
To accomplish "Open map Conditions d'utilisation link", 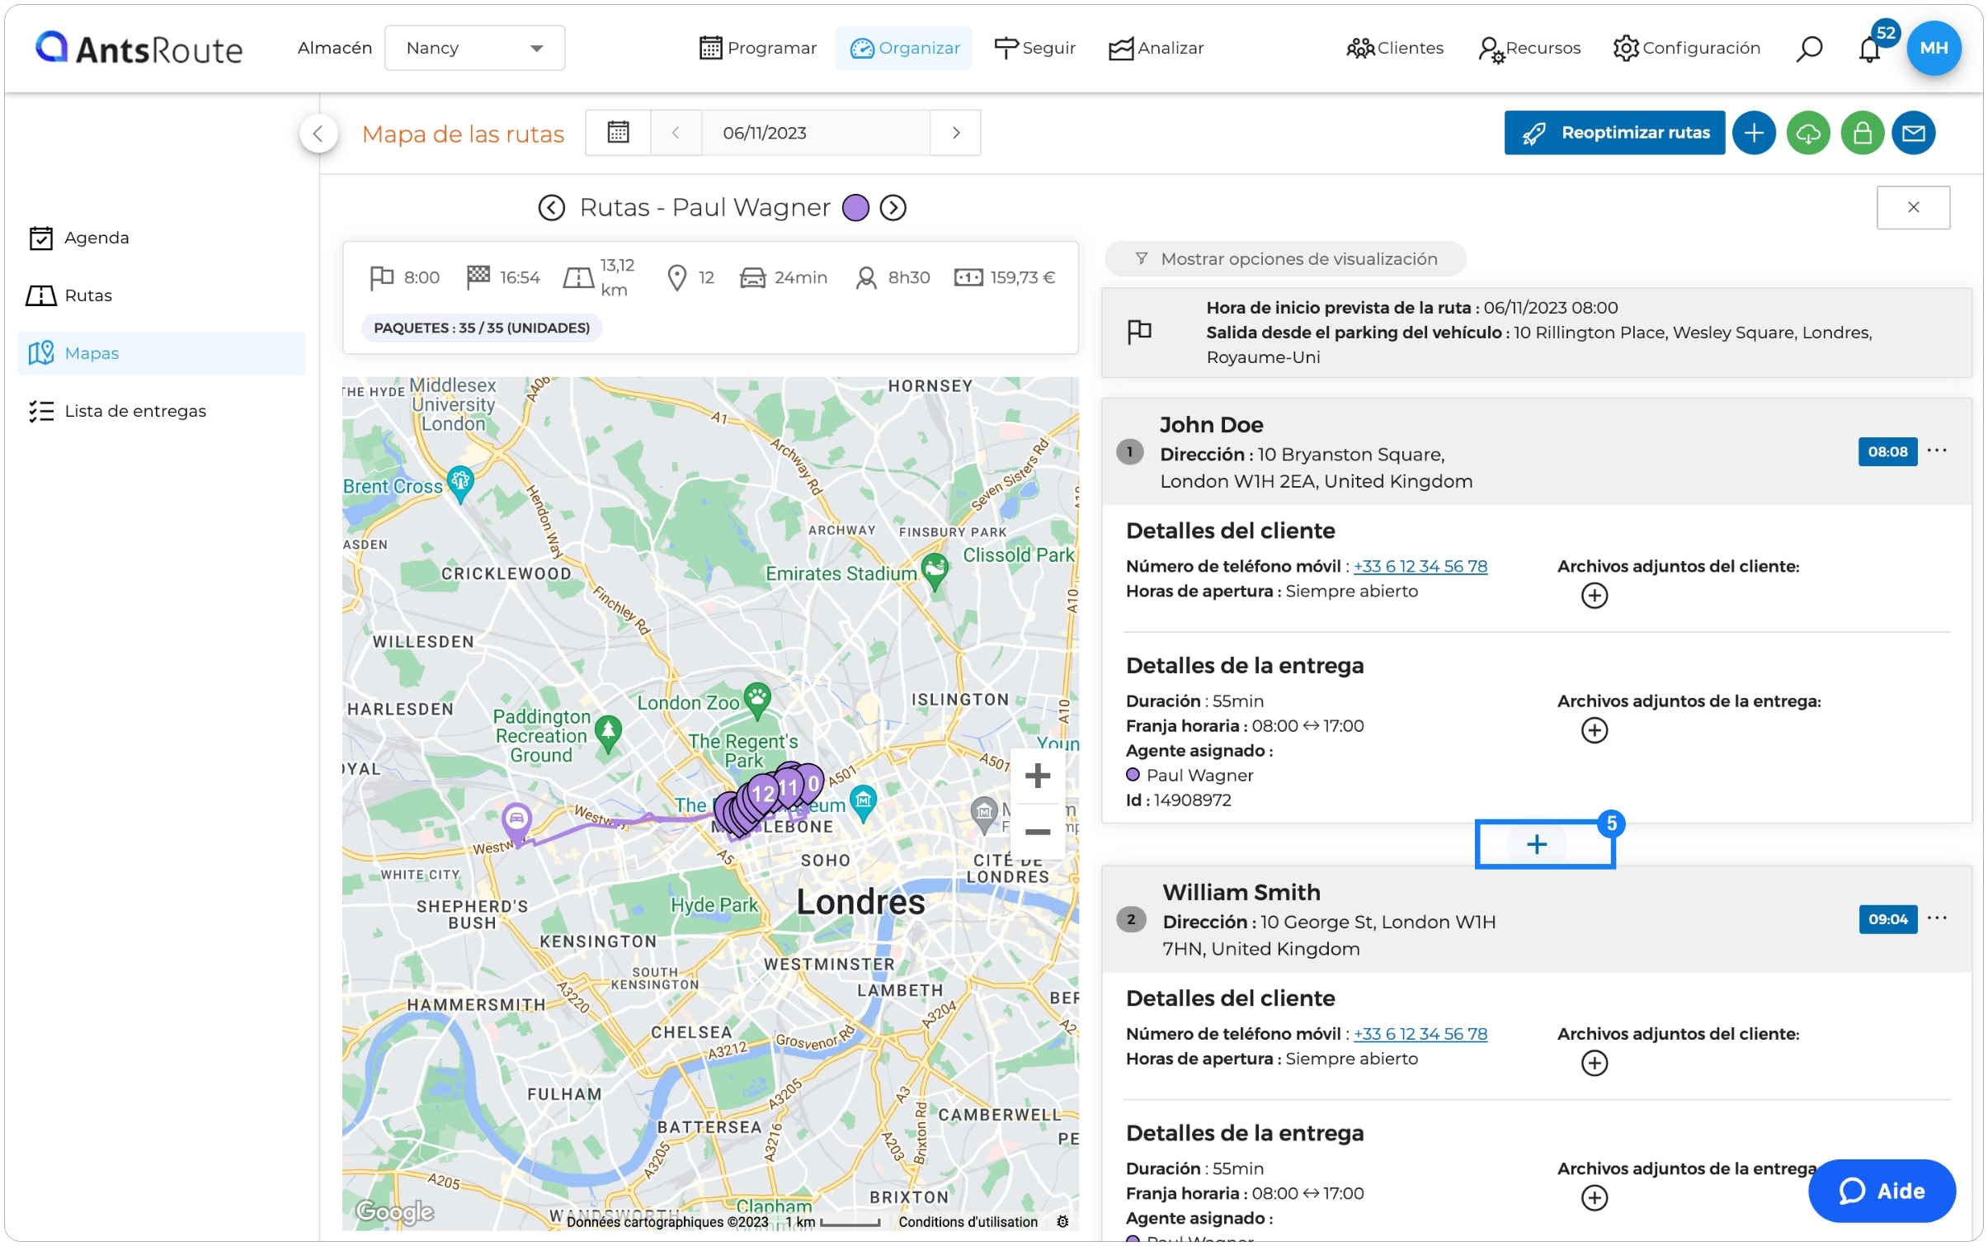I will coord(968,1222).
